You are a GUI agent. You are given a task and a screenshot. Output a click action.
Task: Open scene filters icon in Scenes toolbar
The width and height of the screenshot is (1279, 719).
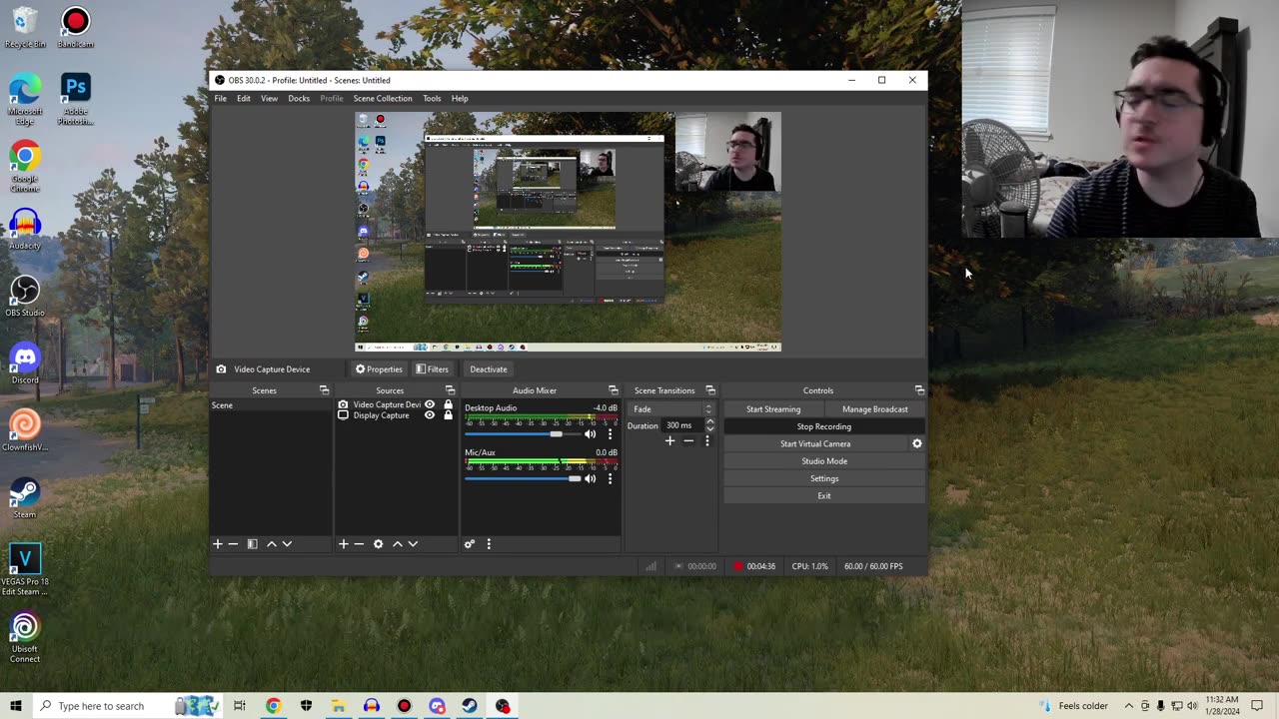pyautogui.click(x=252, y=544)
